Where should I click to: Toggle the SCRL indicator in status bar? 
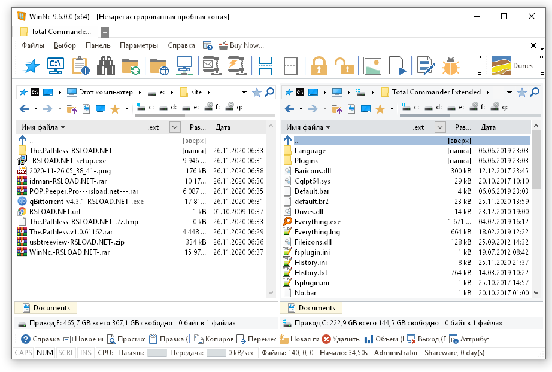[x=66, y=353]
